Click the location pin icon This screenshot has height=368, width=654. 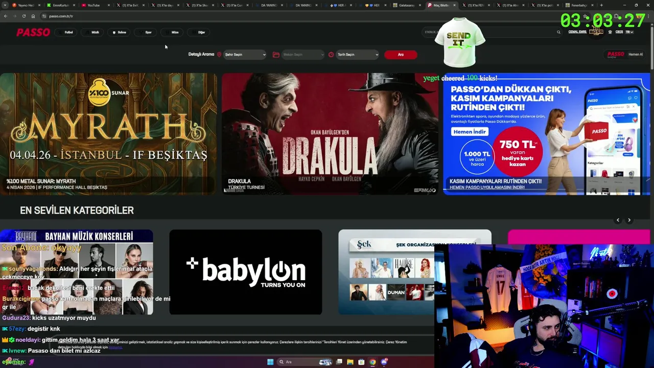click(219, 55)
